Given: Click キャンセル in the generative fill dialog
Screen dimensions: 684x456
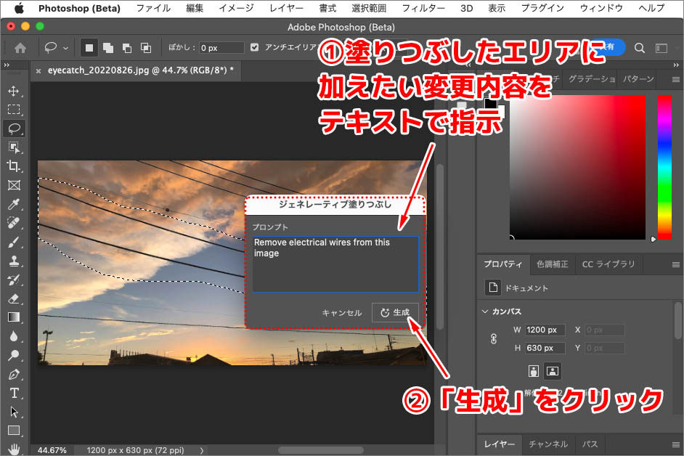Looking at the screenshot, I should (x=341, y=313).
